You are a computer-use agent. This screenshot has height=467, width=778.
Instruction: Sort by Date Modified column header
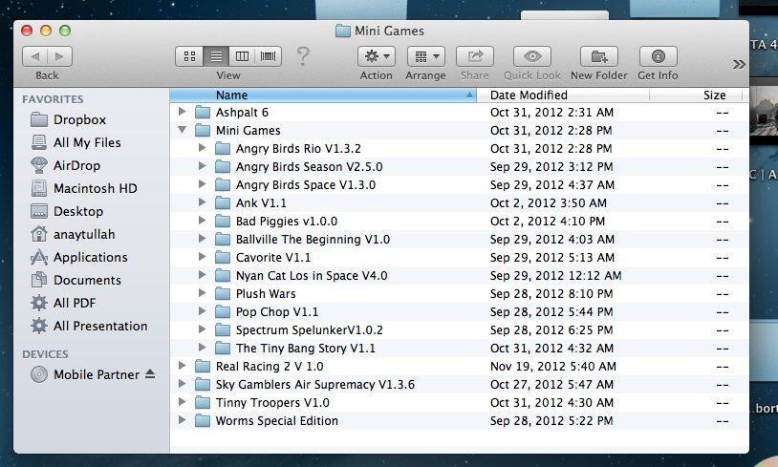pyautogui.click(x=563, y=96)
